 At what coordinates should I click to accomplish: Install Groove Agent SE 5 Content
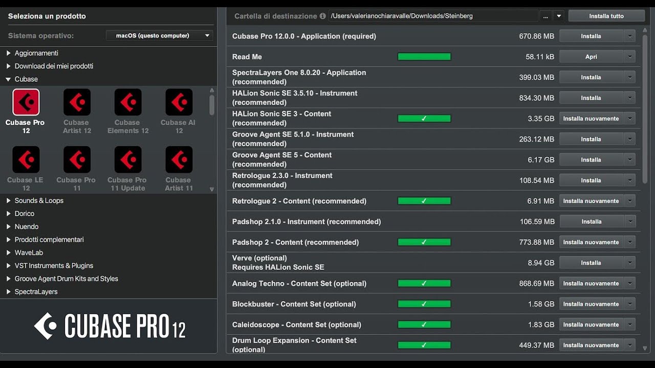tap(591, 159)
